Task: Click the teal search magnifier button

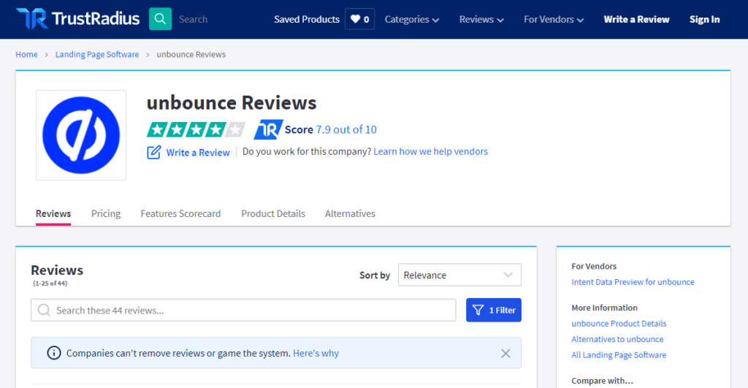Action: [x=160, y=19]
